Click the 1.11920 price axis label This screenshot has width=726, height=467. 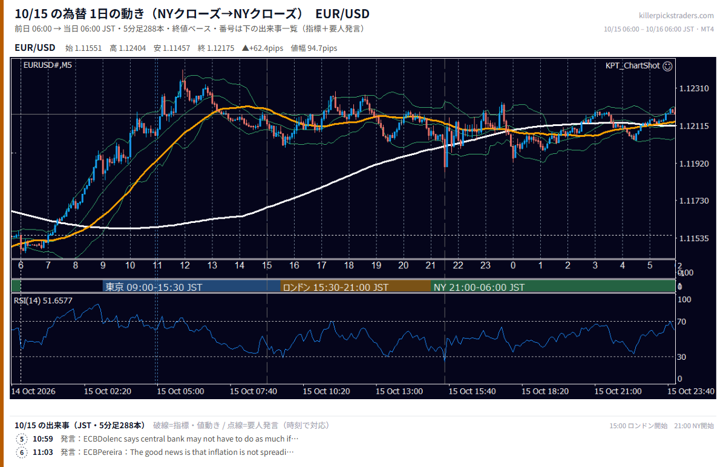[694, 164]
